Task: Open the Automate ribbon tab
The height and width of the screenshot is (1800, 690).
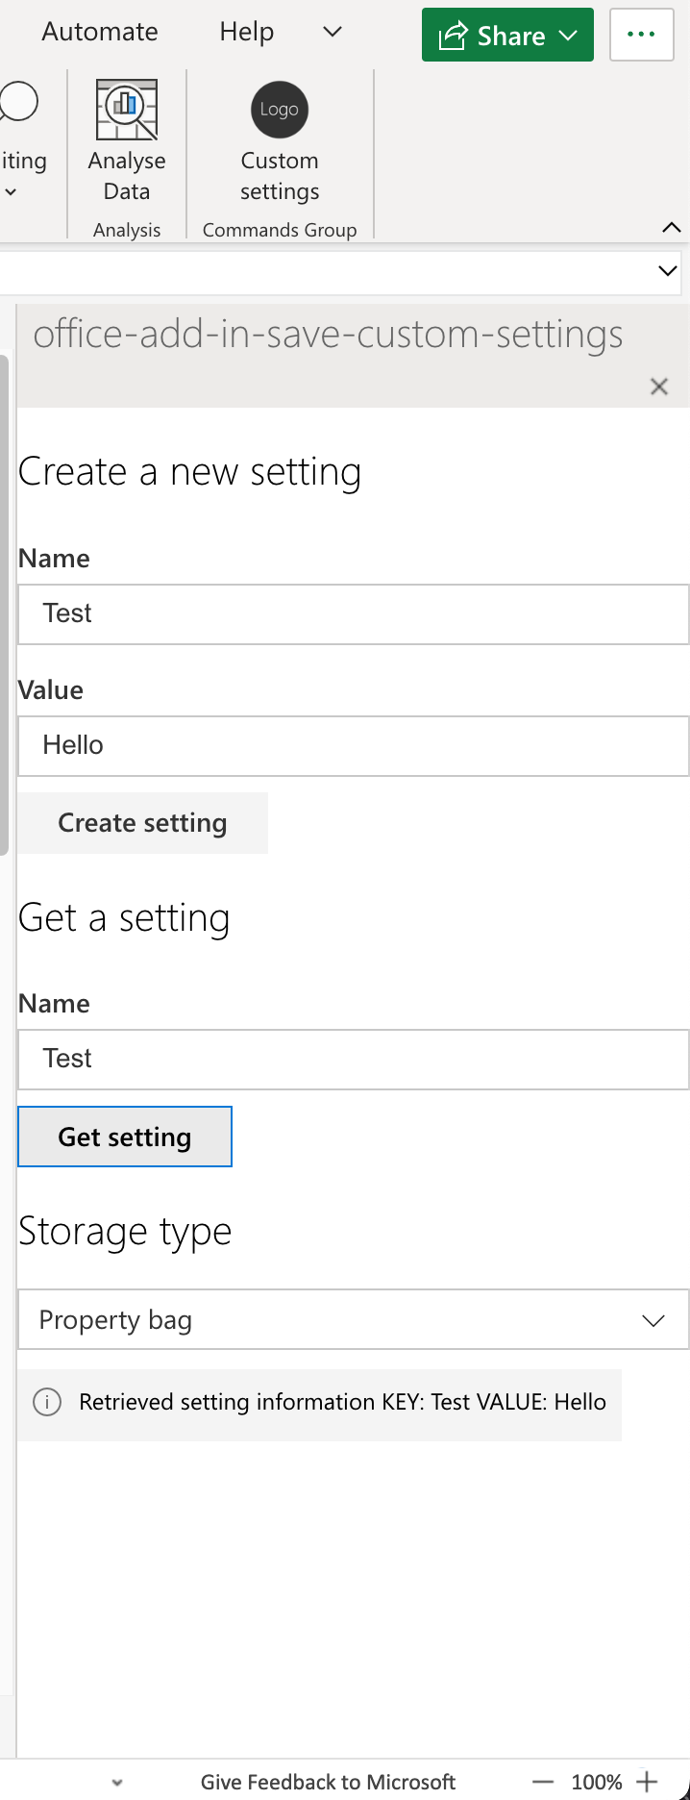Action: [99, 32]
